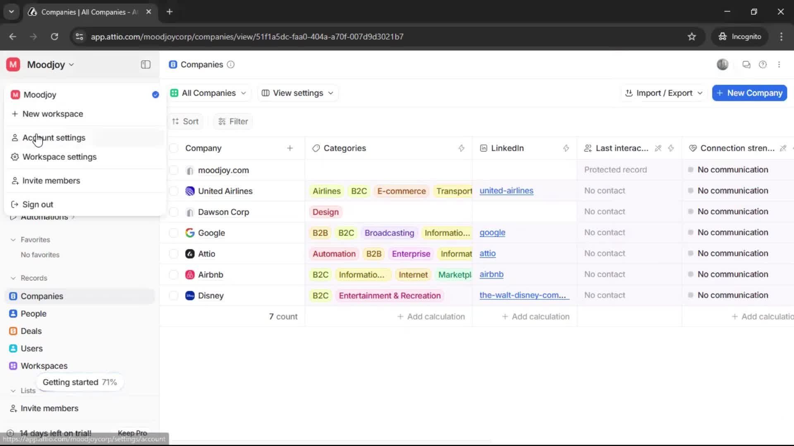Click the Airbnb logo icon

(190, 275)
